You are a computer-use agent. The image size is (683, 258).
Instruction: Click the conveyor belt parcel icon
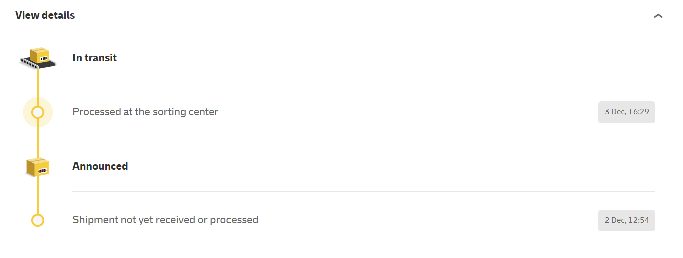pyautogui.click(x=38, y=58)
